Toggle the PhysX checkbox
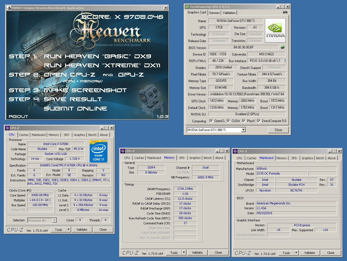Image resolution: width=347 pixels, height=261 pixels. [243, 121]
